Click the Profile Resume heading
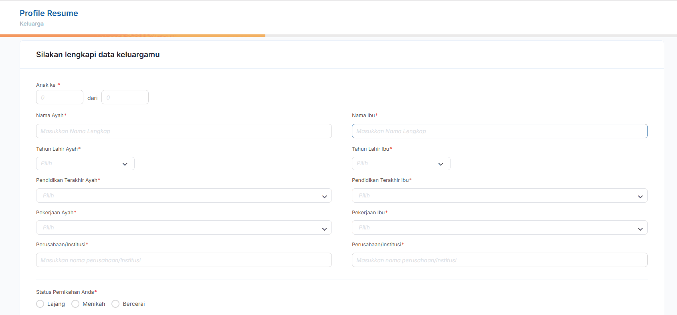This screenshot has width=677, height=315. click(x=49, y=13)
